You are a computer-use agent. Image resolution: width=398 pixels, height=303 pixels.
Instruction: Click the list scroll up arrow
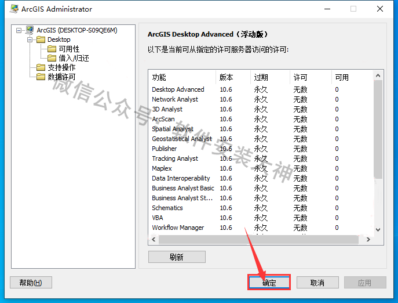378,75
